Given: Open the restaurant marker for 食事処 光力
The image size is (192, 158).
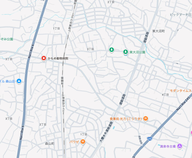Looking at the screenshot, I should pyautogui.click(x=145, y=118).
